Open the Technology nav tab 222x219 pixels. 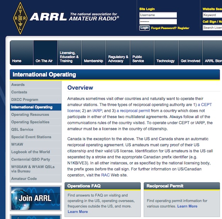(166, 53)
